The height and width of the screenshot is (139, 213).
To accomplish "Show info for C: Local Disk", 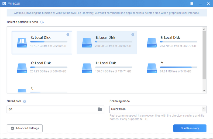I will click(68, 34).
